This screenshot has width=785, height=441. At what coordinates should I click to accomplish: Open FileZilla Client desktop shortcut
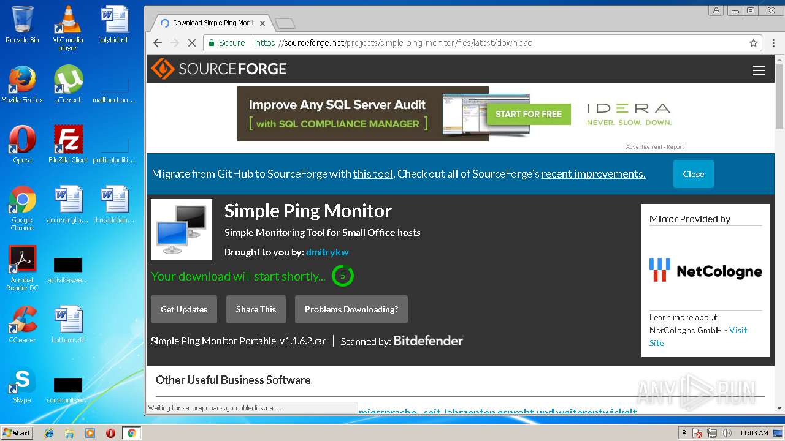pyautogui.click(x=68, y=144)
